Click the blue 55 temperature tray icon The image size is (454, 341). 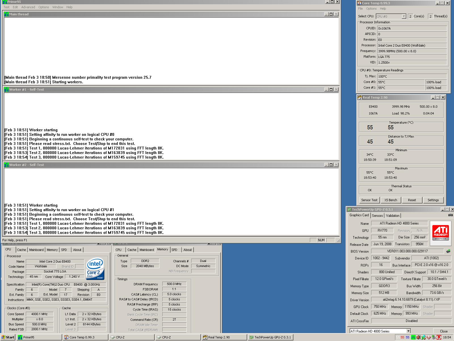[408, 337]
